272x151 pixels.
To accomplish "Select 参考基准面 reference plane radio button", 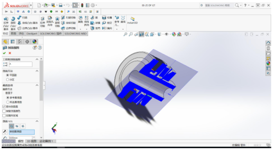I will [7, 98].
